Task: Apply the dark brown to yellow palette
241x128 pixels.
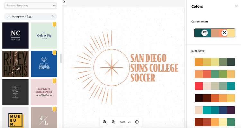Action: coord(215,98)
